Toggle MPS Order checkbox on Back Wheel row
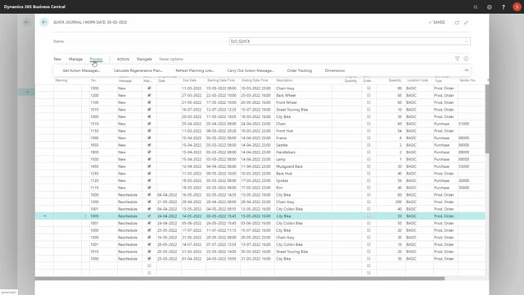This screenshot has height=295, width=524. [368, 95]
